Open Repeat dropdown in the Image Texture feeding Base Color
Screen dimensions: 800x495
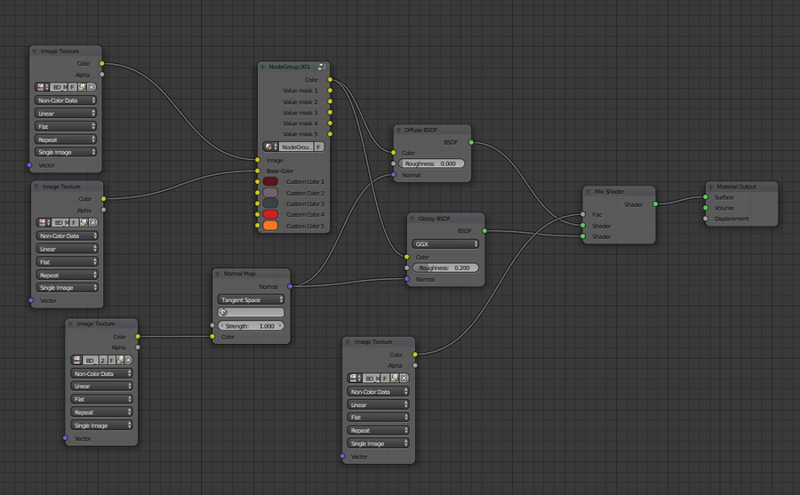[x=68, y=275]
